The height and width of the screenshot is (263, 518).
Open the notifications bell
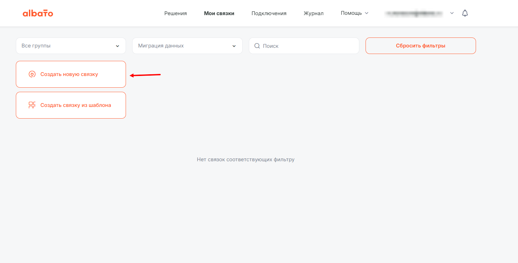(465, 13)
